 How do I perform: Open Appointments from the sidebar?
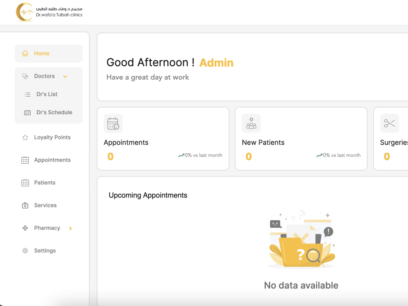[52, 160]
